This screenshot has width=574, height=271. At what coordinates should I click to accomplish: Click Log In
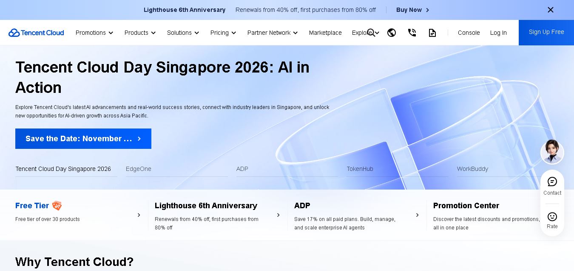[498, 33]
